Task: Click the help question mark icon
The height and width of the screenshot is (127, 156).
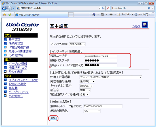Action: 145,25
